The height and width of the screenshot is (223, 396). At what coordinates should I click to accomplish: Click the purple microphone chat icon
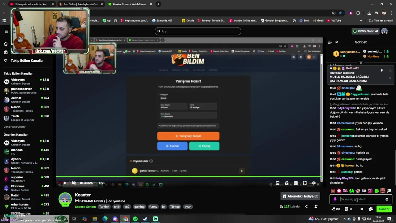point(335,199)
